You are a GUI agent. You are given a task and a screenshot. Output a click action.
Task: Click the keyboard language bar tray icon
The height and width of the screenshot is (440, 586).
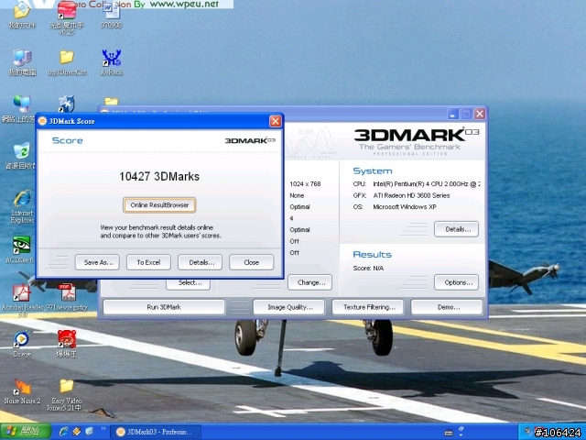click(x=449, y=433)
